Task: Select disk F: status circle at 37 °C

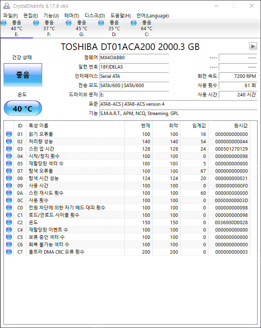Action: 36,23
